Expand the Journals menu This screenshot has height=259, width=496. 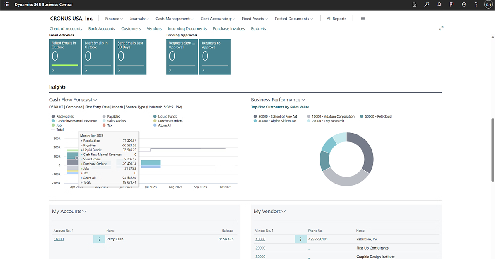coord(139,19)
